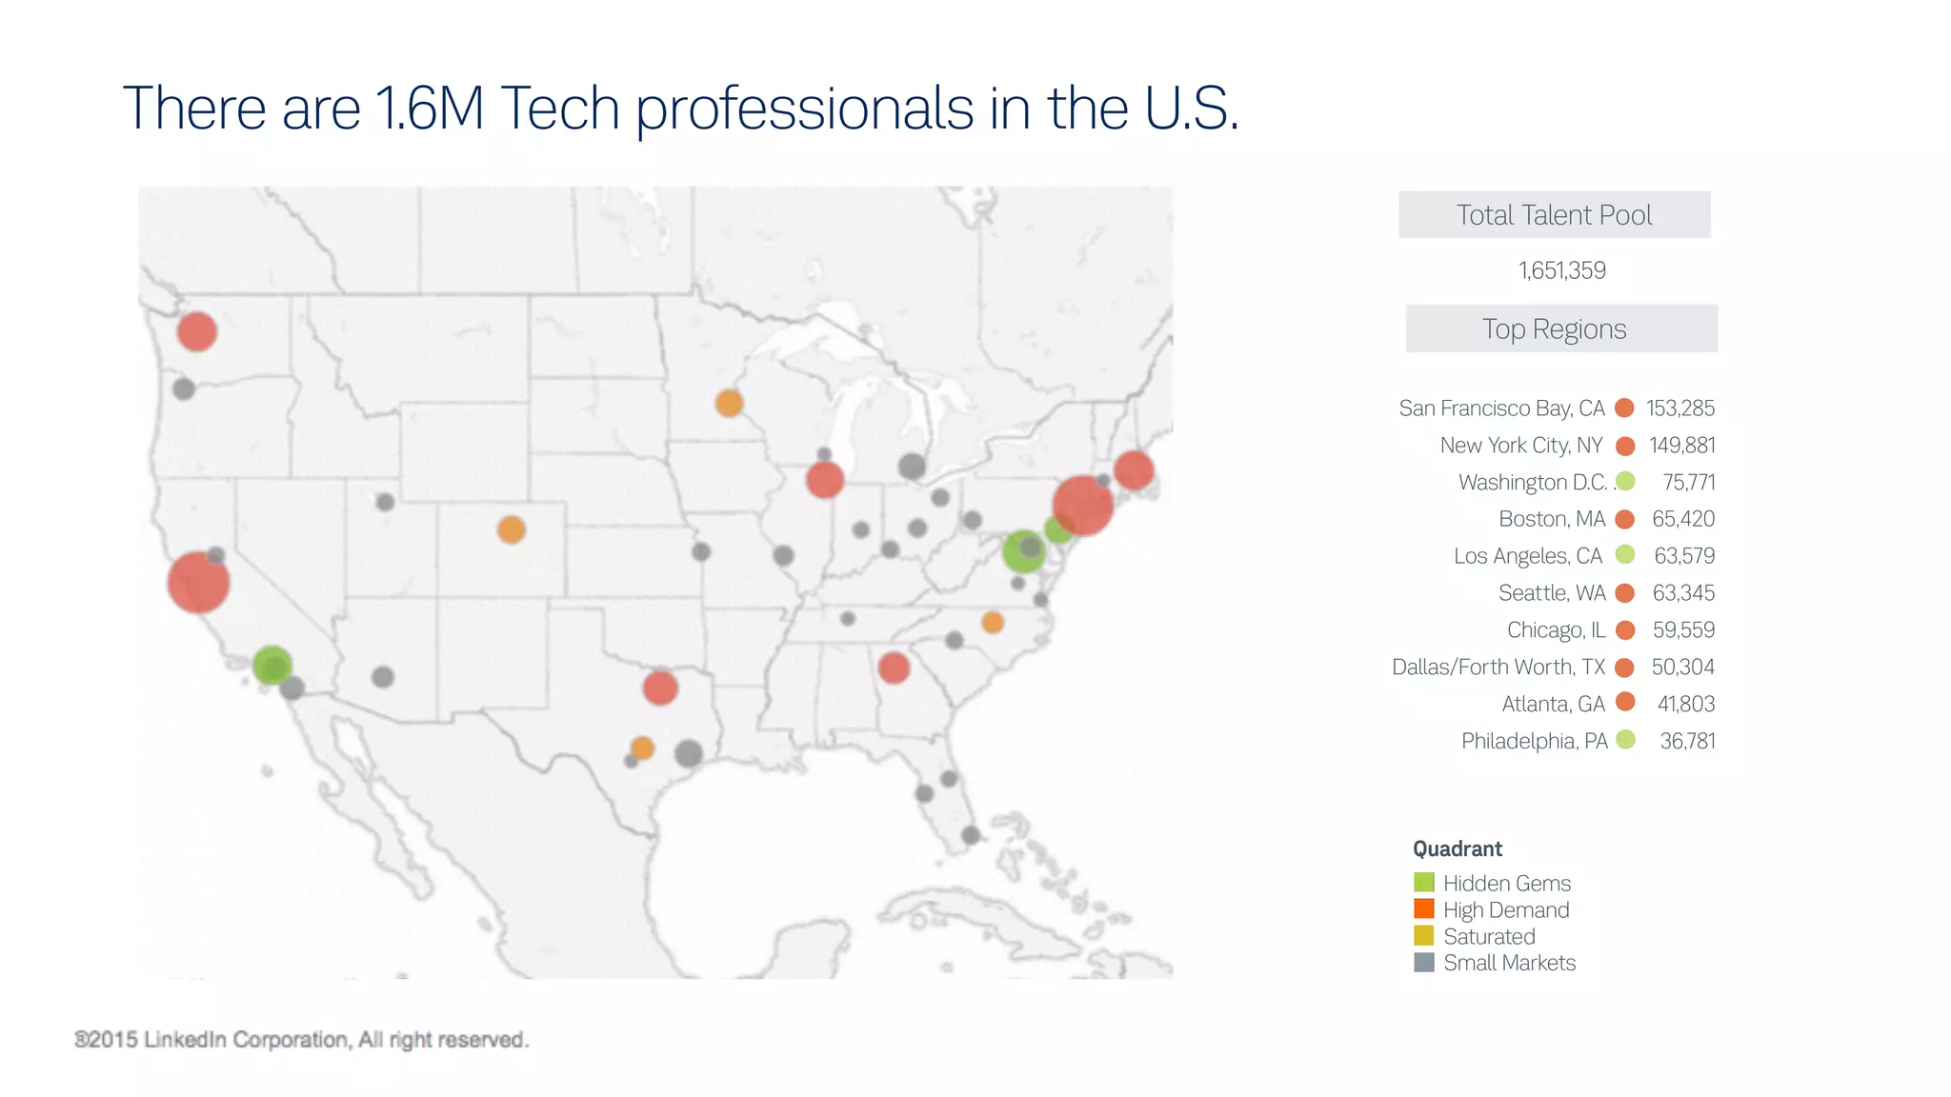The image size is (1951, 1097).
Task: Click the value 41,803
Action: [1686, 704]
